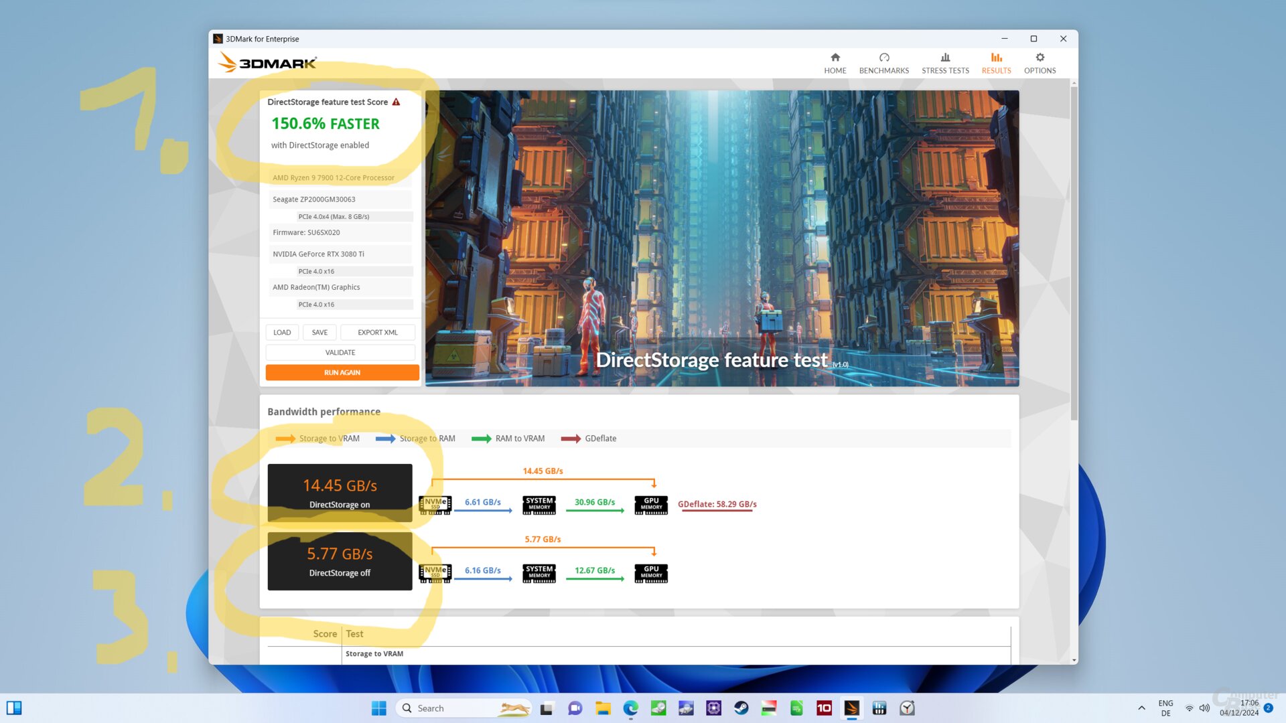Click the '30.96 GB/s' value
This screenshot has height=723, width=1286.
coord(595,502)
